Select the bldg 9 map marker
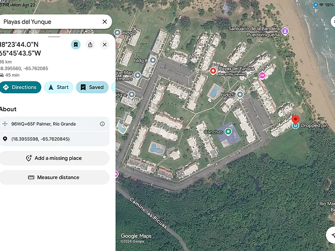This screenshot has width=335, height=251. click(117, 33)
